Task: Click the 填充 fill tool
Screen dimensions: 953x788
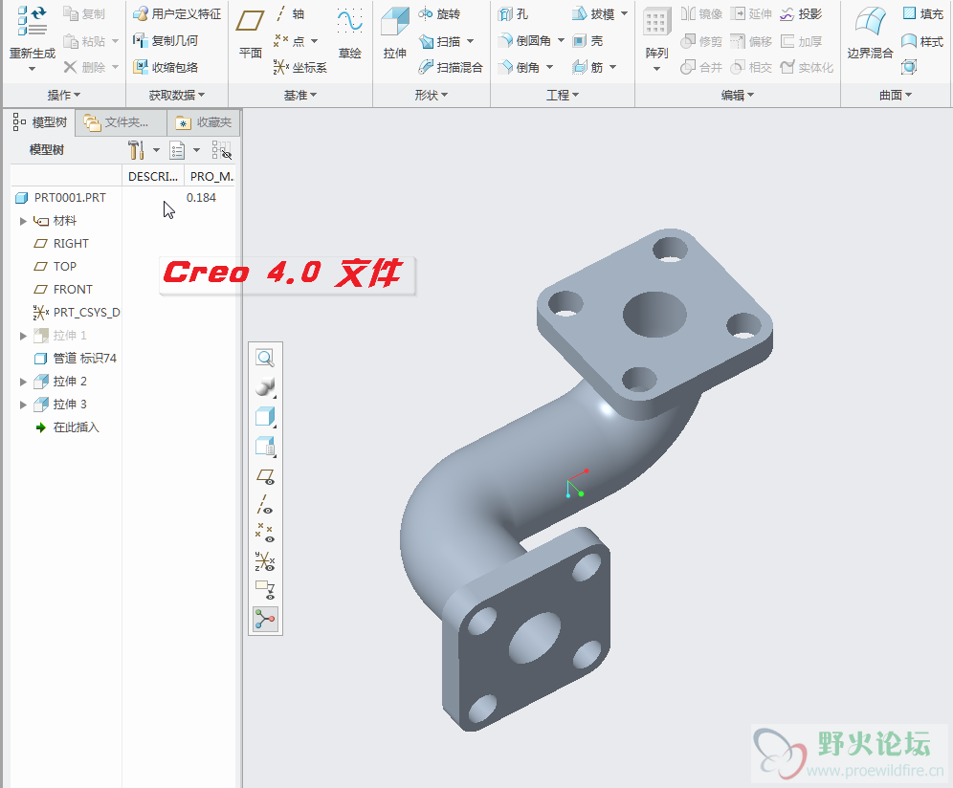Action: coord(922,13)
